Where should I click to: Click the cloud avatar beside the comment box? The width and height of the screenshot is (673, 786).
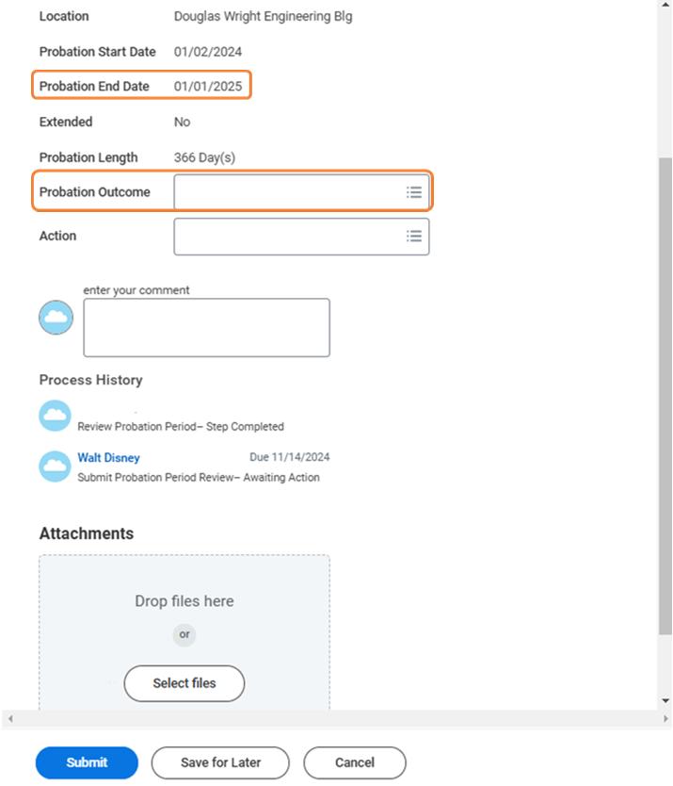coord(56,319)
